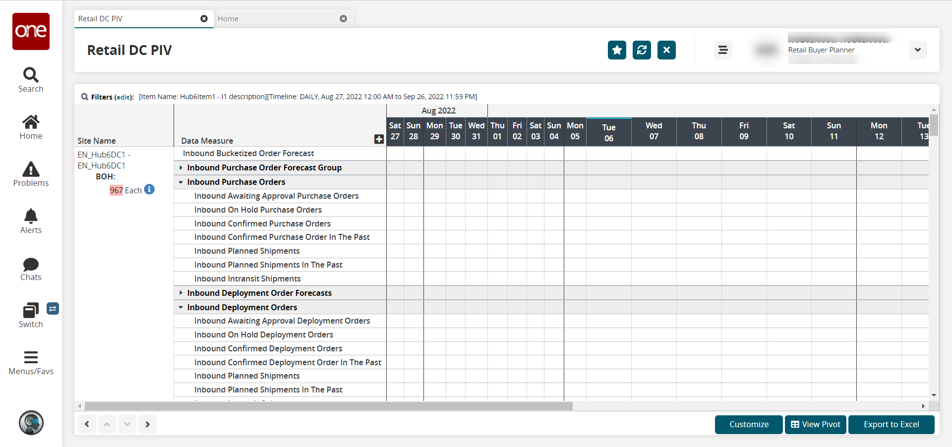Refresh the Retail DC PIV report

click(x=642, y=50)
